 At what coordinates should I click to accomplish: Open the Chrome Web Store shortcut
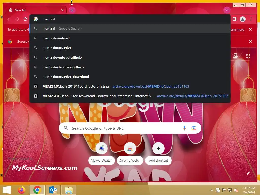[130, 154]
